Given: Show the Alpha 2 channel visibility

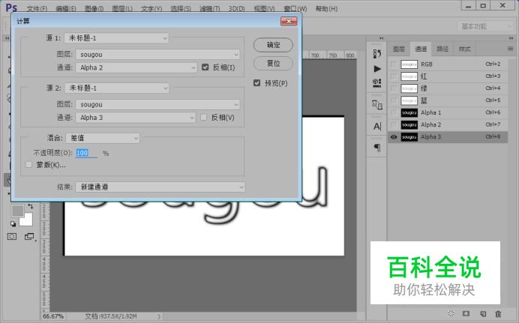Looking at the screenshot, I should (x=394, y=124).
